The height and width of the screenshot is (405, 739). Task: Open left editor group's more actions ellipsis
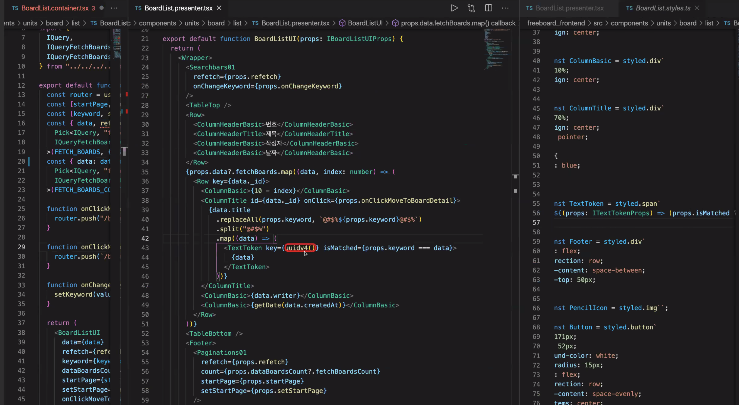tap(114, 8)
